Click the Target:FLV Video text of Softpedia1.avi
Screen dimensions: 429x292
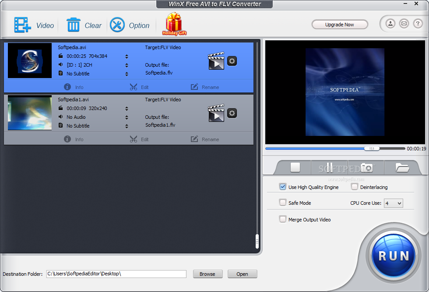[x=163, y=100]
